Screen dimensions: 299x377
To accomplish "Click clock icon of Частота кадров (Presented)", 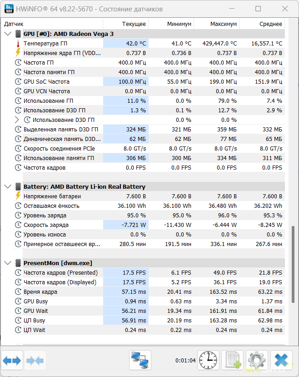I will (18, 273).
